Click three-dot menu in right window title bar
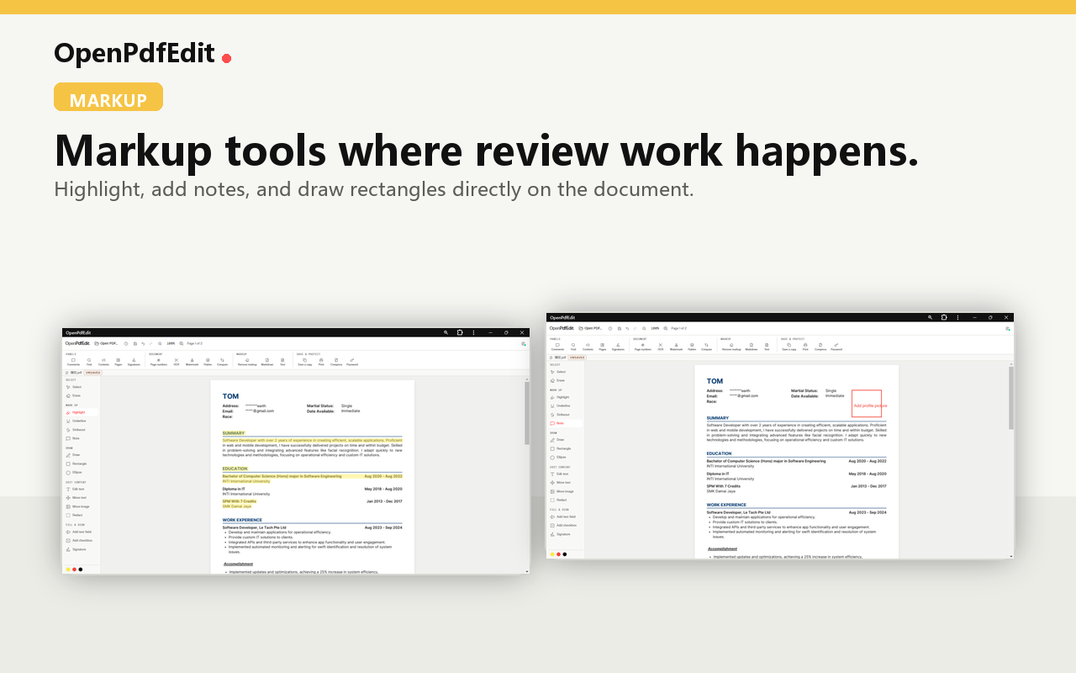 [957, 317]
